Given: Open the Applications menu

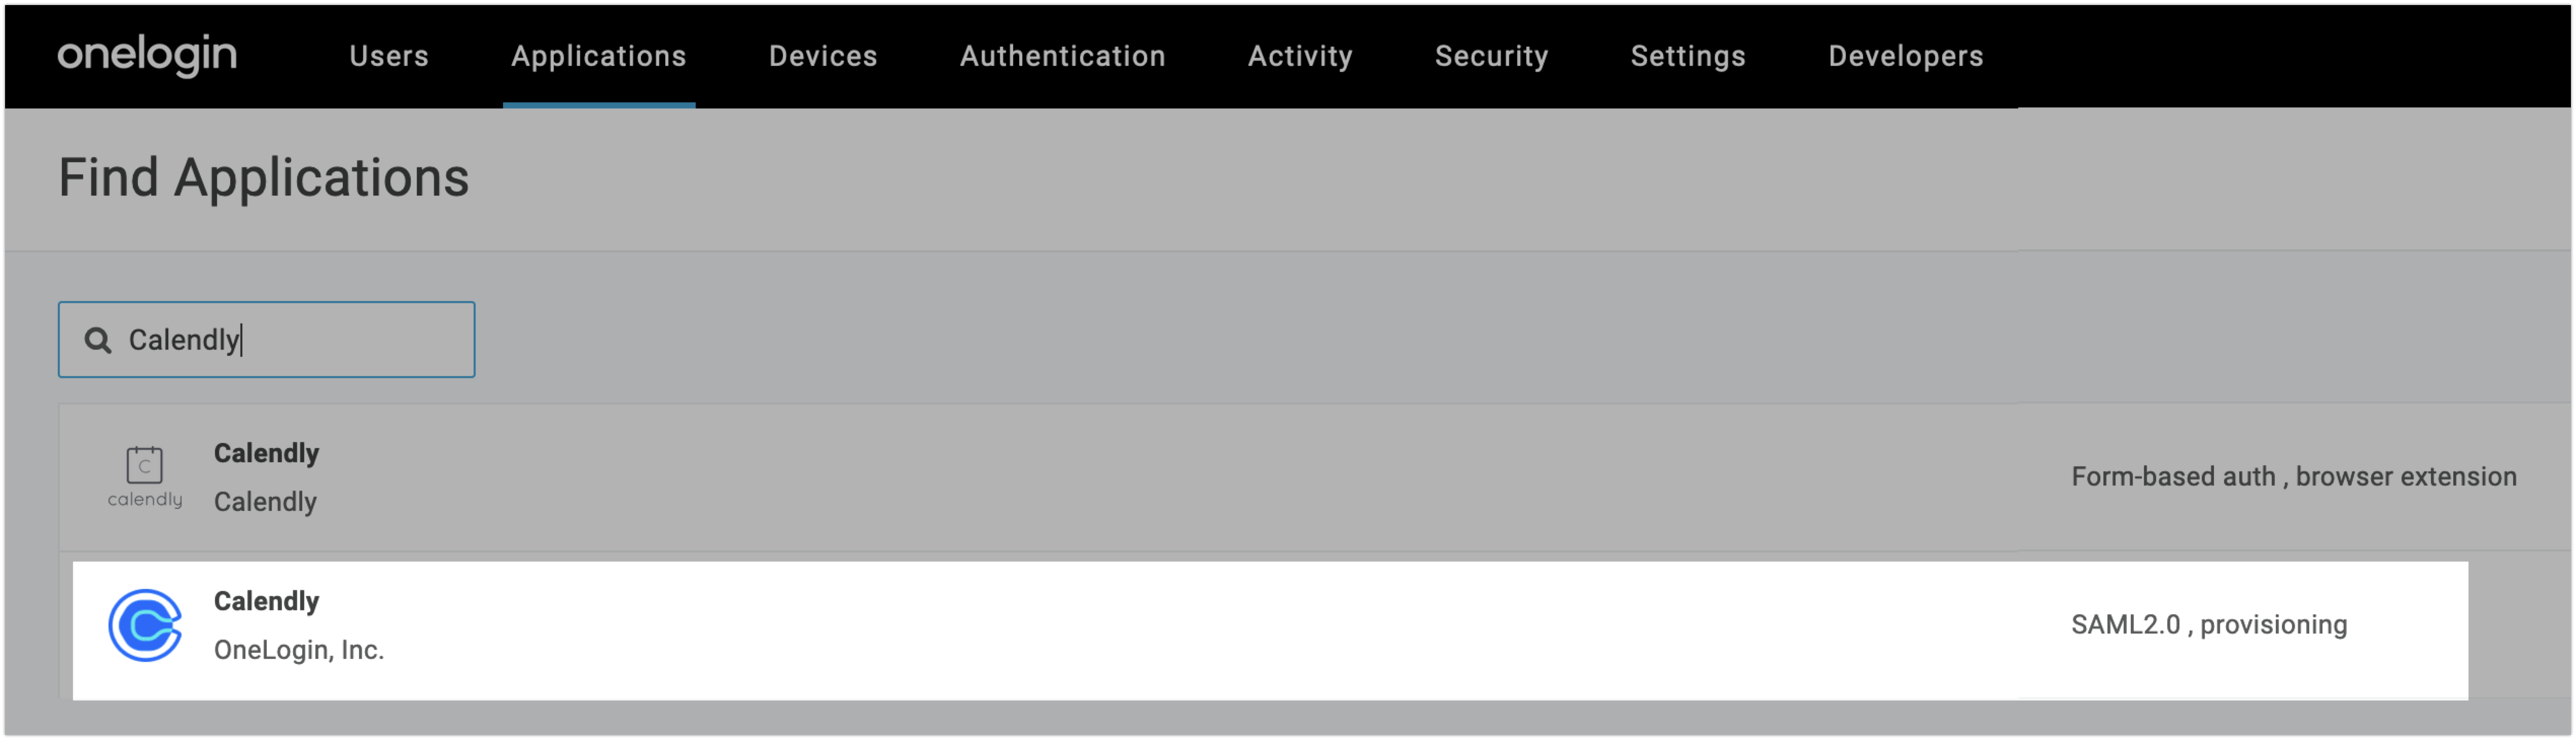Looking at the screenshot, I should (x=598, y=56).
